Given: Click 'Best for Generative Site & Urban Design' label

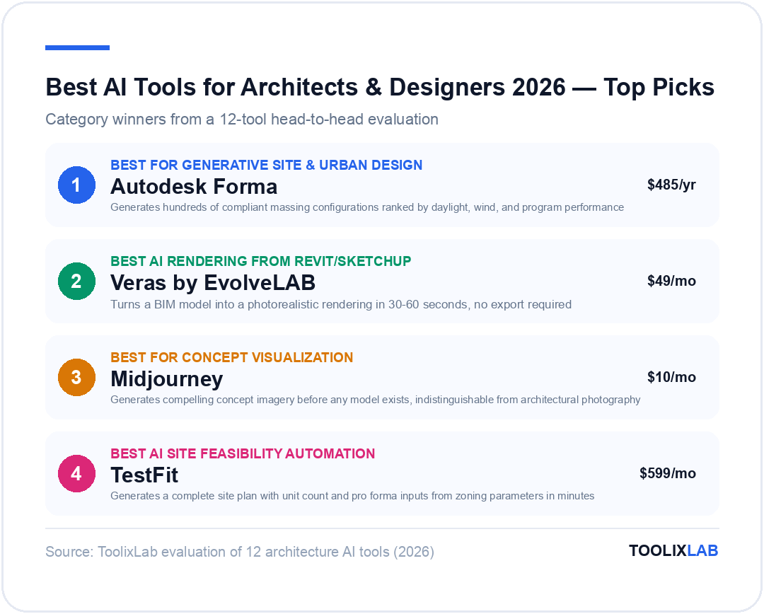Looking at the screenshot, I should tap(267, 166).
